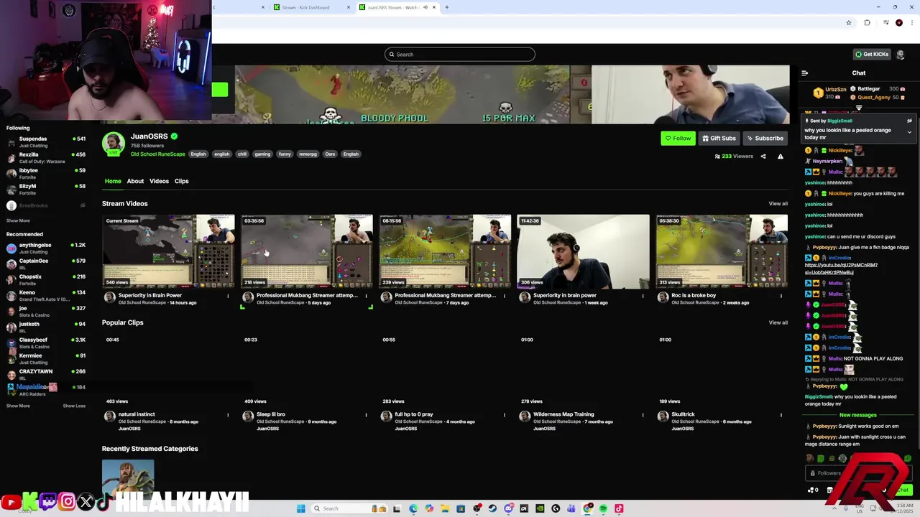Image resolution: width=920 pixels, height=517 pixels.
Task: Collapse the chat panel with arrow icon
Action: 804,73
